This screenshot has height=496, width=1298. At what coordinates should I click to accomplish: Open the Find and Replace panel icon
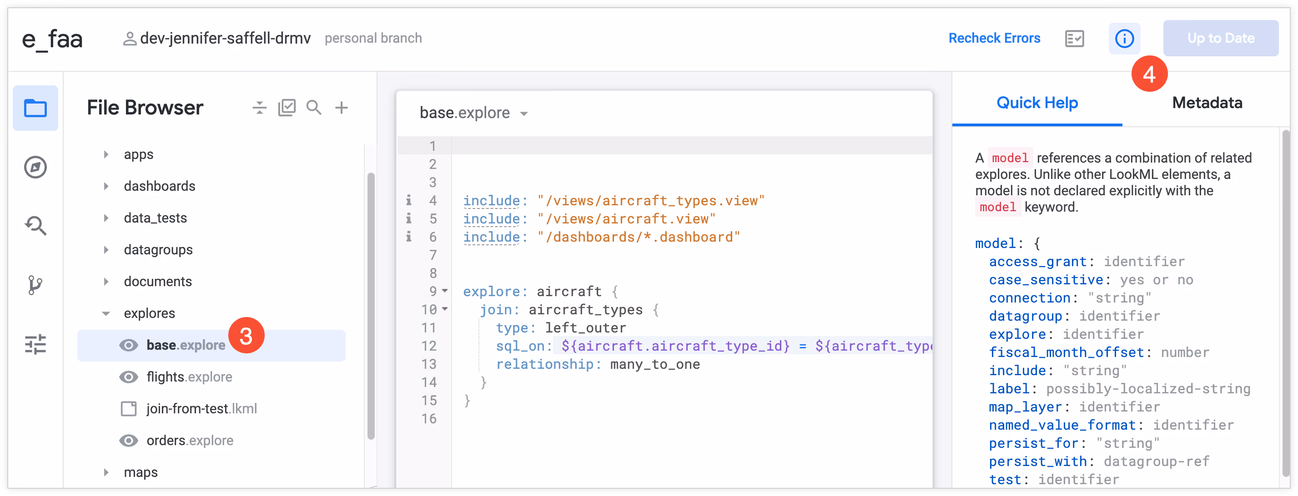(x=35, y=226)
